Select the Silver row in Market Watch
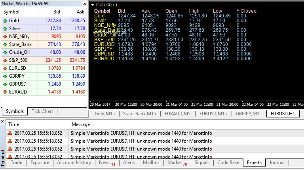304x170 pixels. [x=15, y=29]
